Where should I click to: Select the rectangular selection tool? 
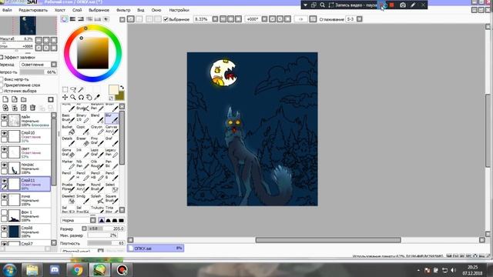pos(65,89)
